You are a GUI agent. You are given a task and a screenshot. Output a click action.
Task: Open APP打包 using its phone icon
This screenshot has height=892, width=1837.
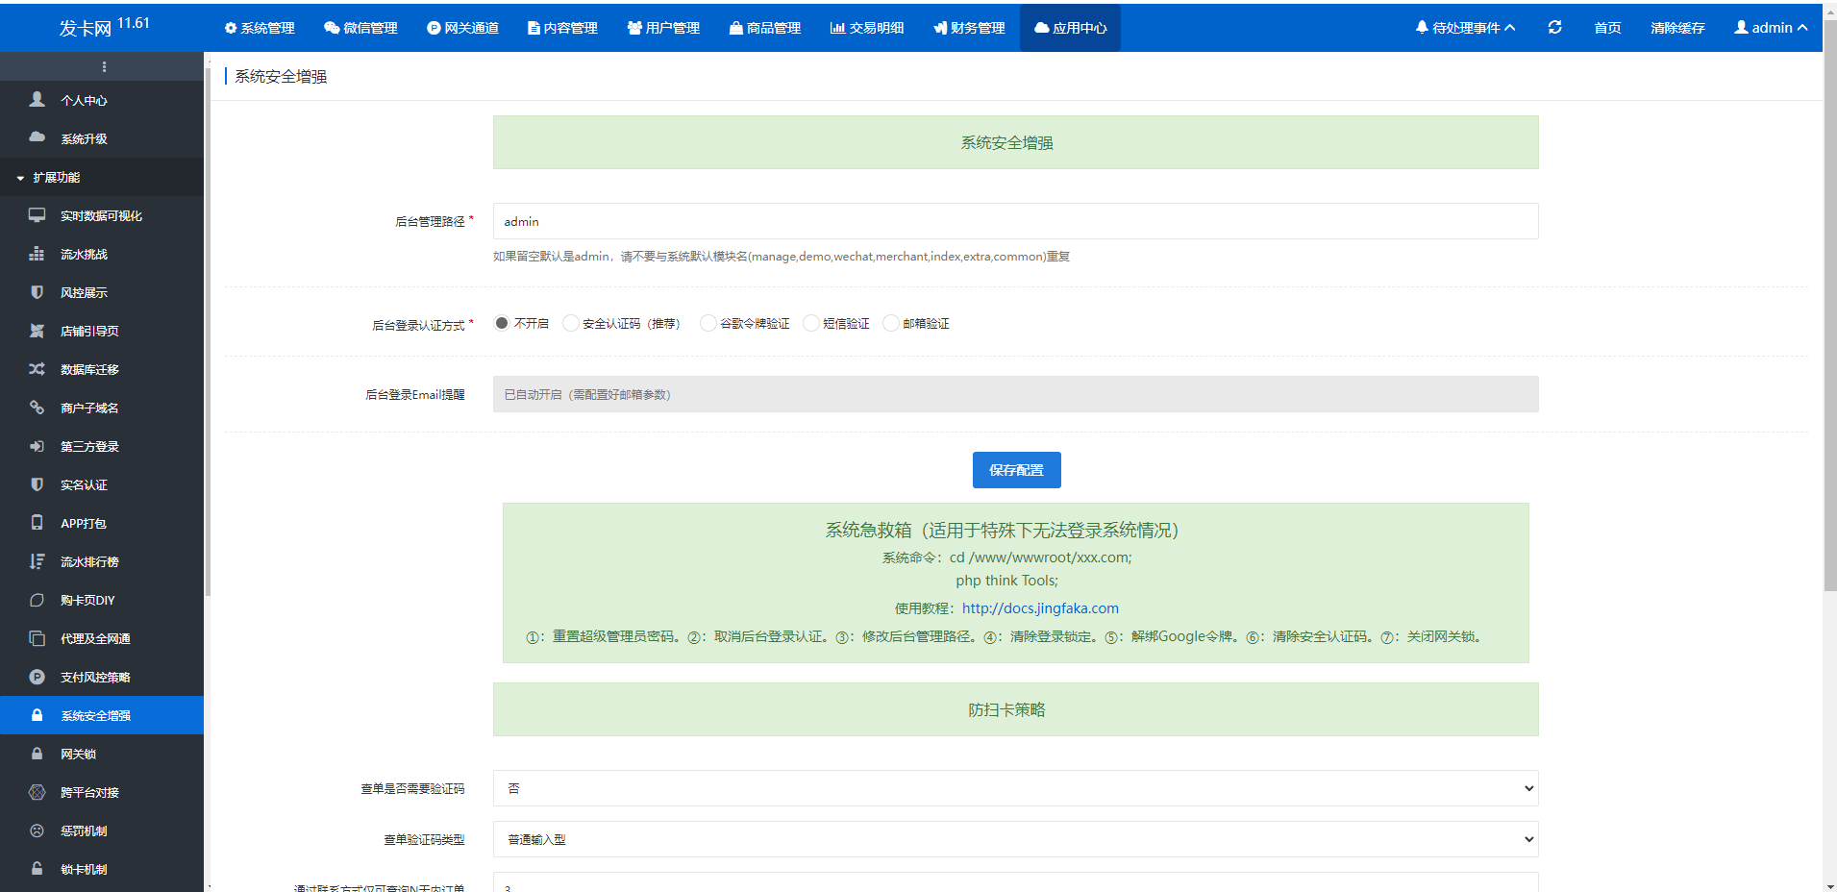[37, 523]
